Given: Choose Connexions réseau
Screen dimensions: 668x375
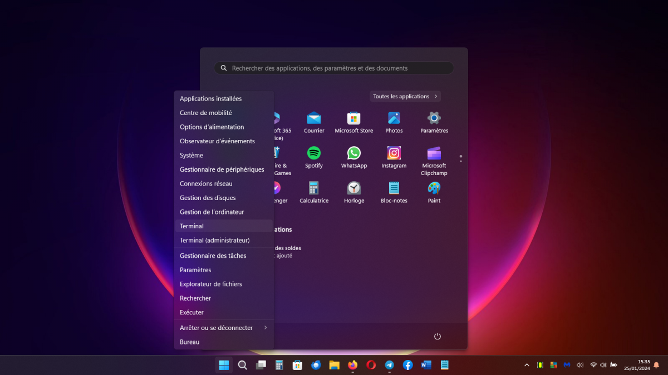Looking at the screenshot, I should (224, 183).
